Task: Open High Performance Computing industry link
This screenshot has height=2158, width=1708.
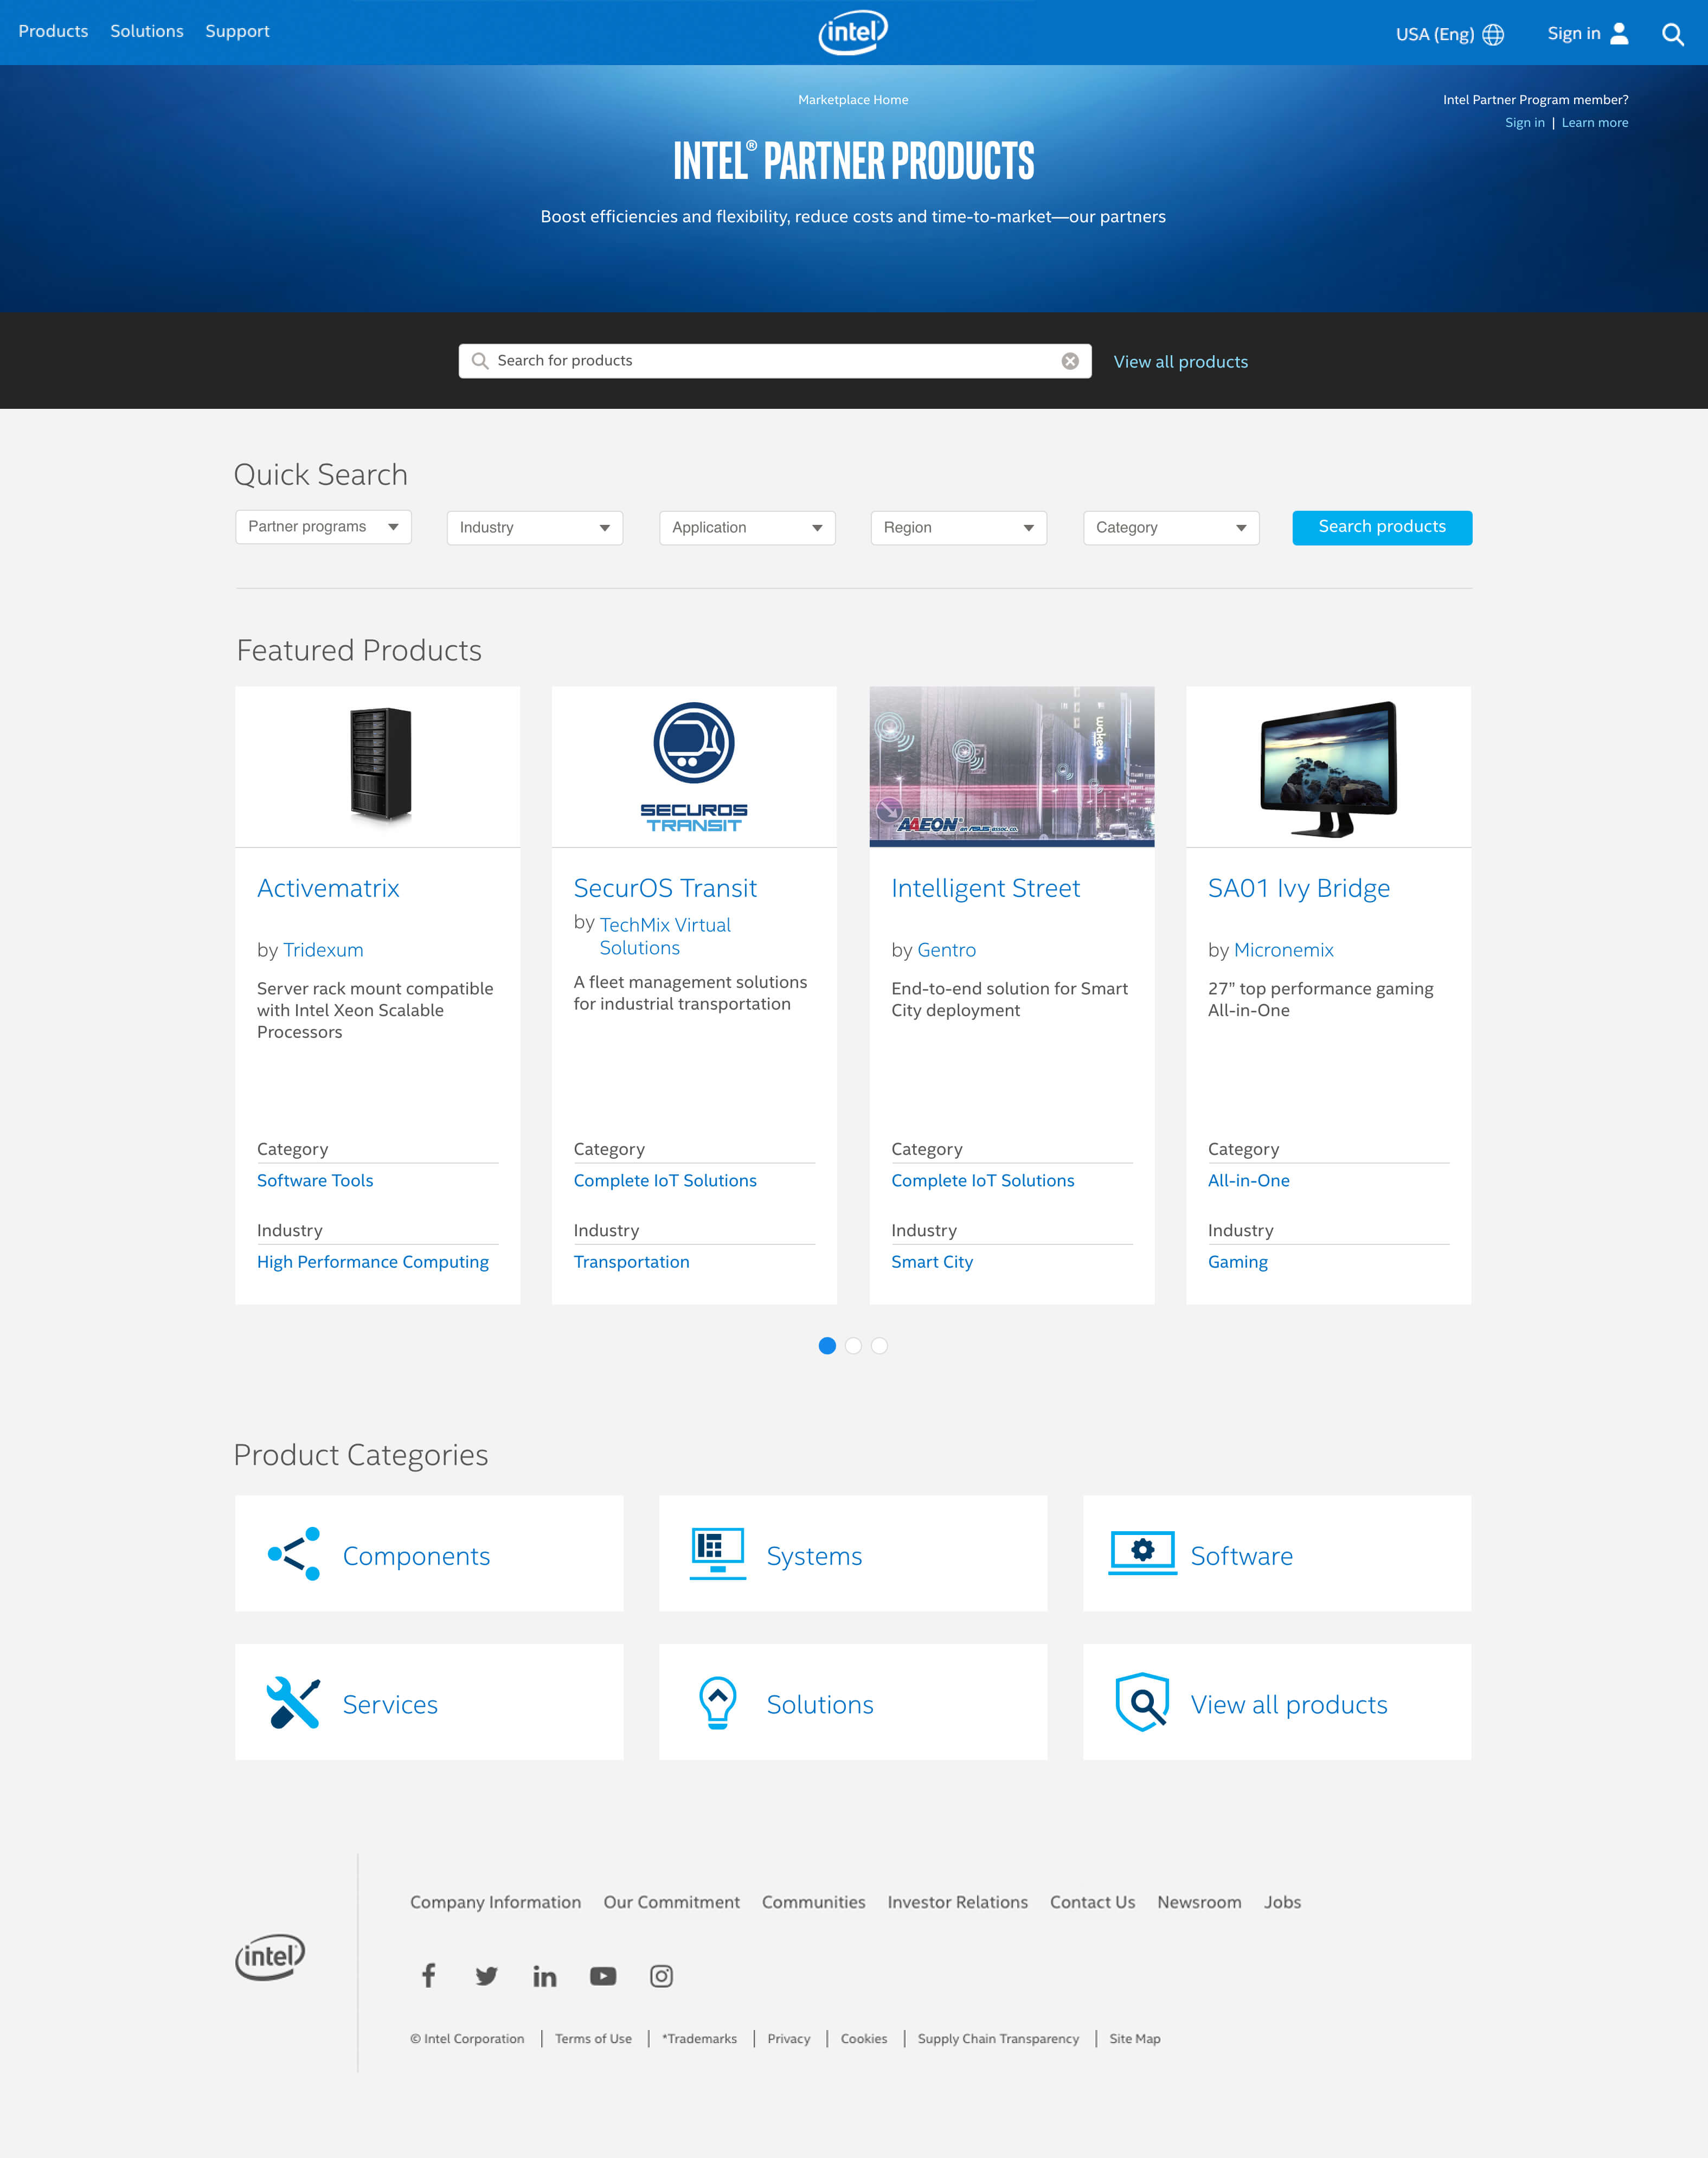Action: click(373, 1262)
